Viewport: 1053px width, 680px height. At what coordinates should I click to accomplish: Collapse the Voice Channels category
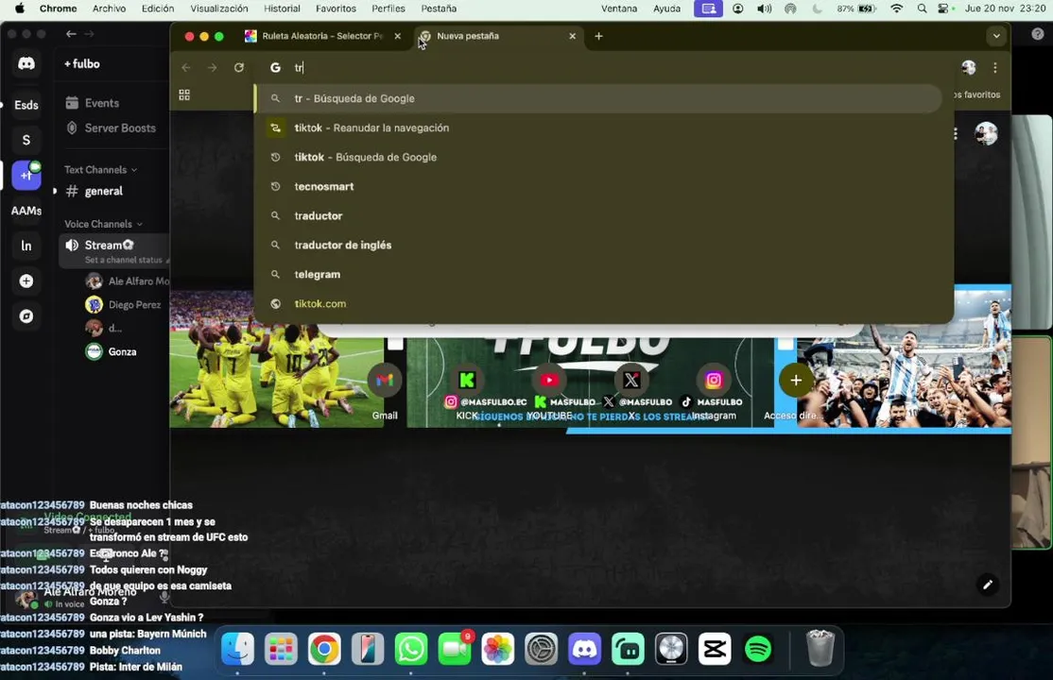click(x=103, y=224)
